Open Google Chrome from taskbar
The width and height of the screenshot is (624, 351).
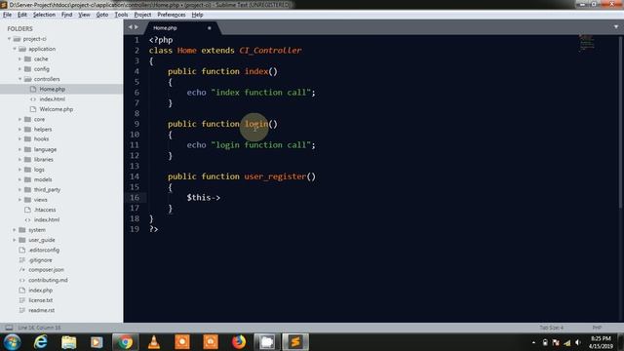(126, 342)
